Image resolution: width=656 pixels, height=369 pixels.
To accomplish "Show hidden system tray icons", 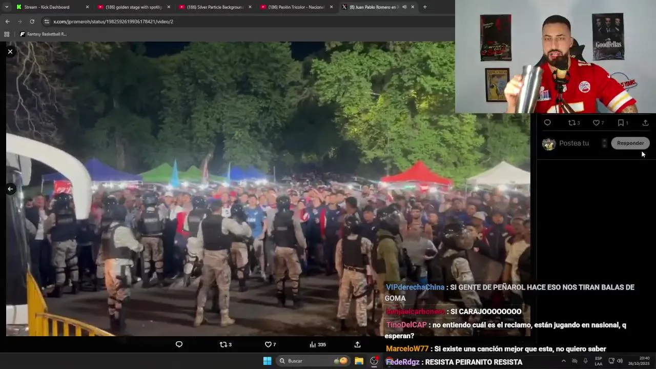I will (563, 361).
